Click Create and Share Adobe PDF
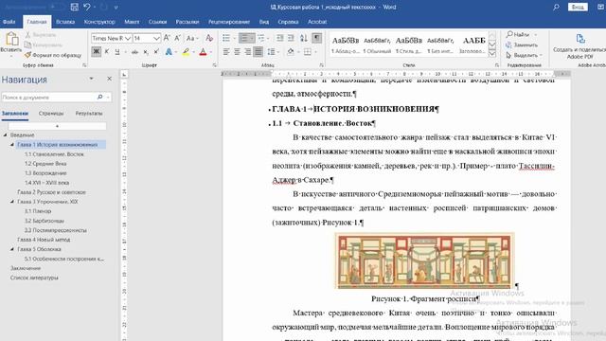Screen dimensions: 606x341 pyautogui.click(x=579, y=45)
